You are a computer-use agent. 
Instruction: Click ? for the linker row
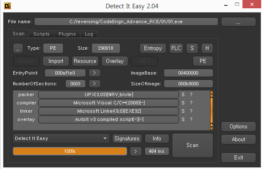[191, 111]
